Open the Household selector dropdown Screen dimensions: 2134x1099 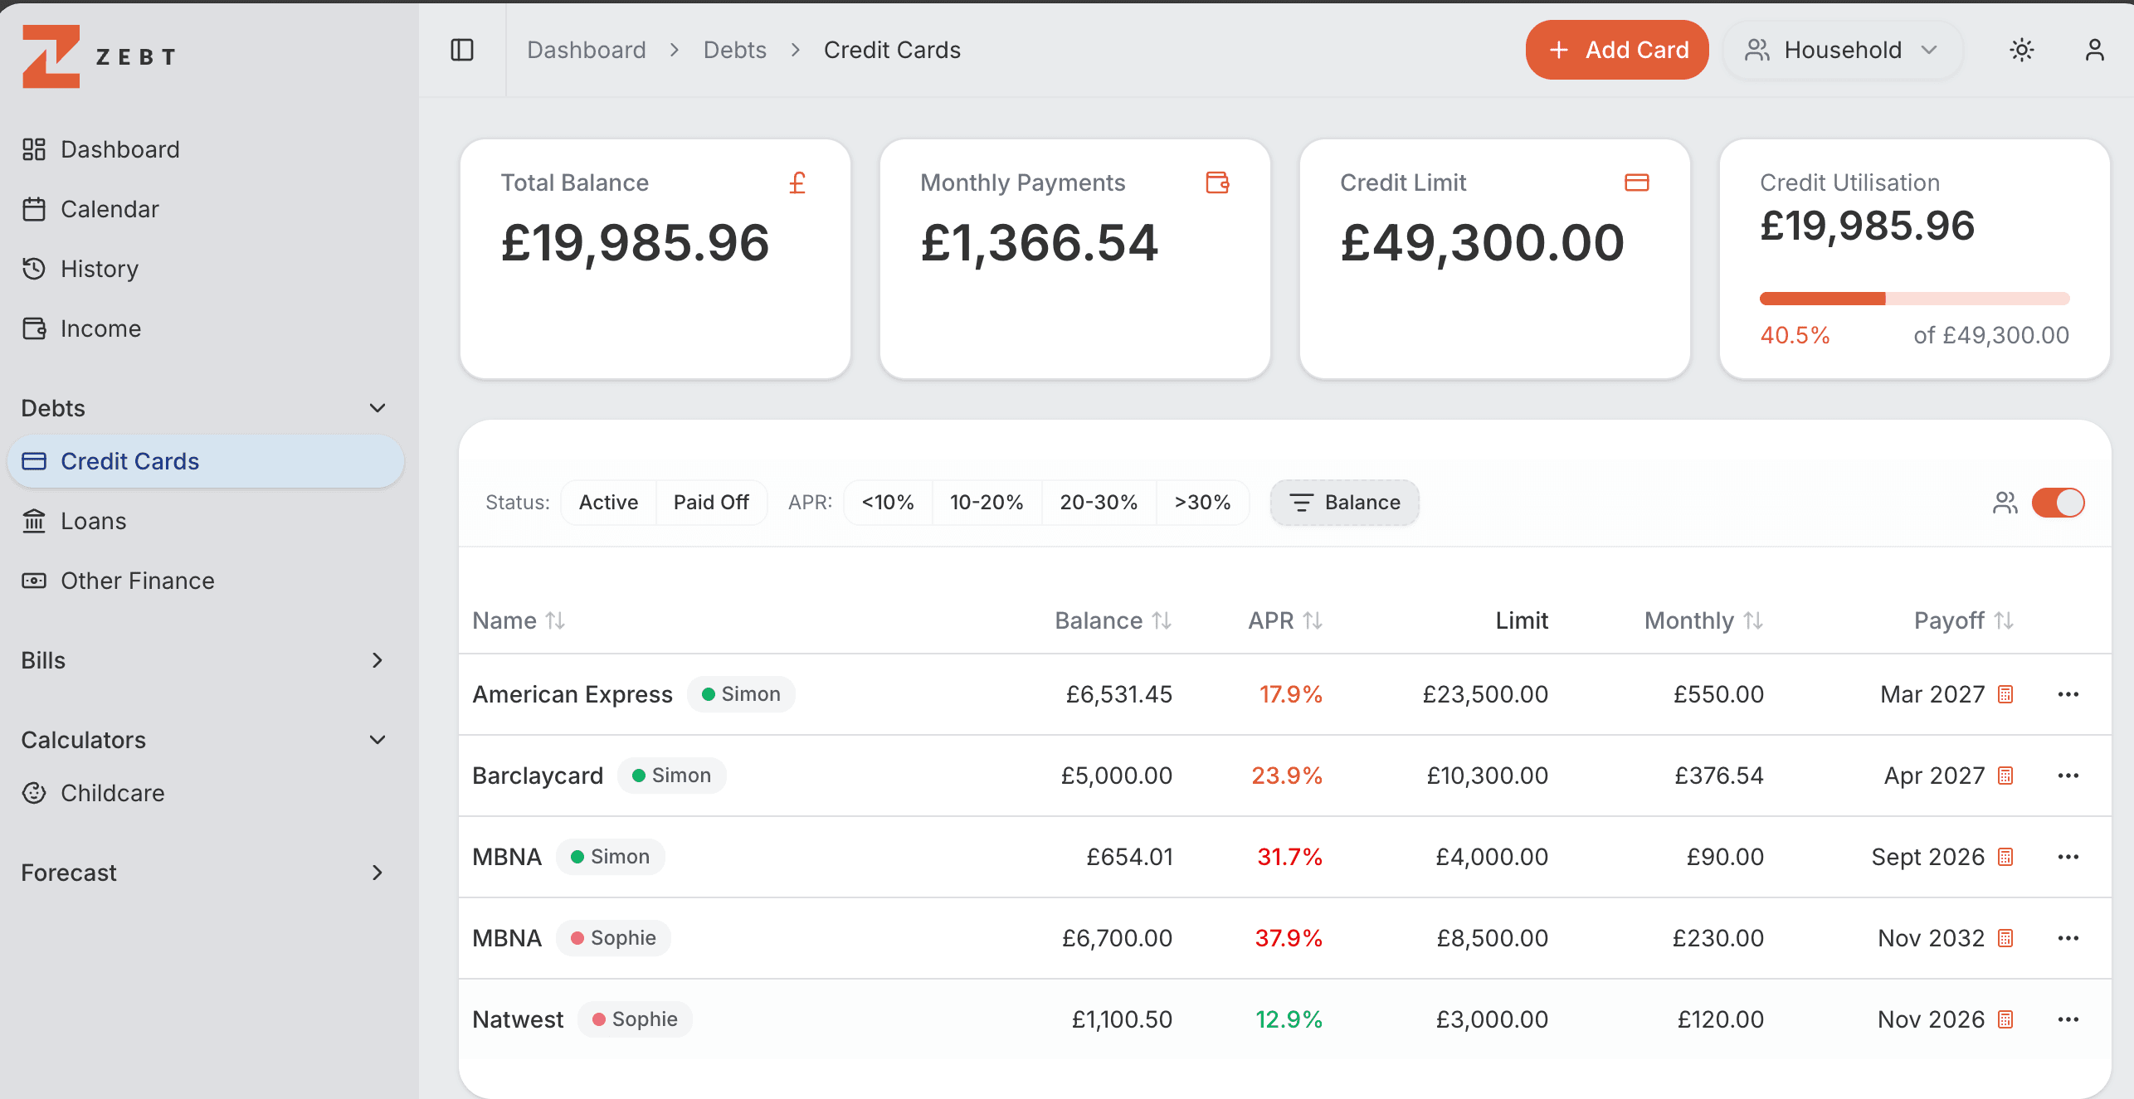click(1842, 50)
